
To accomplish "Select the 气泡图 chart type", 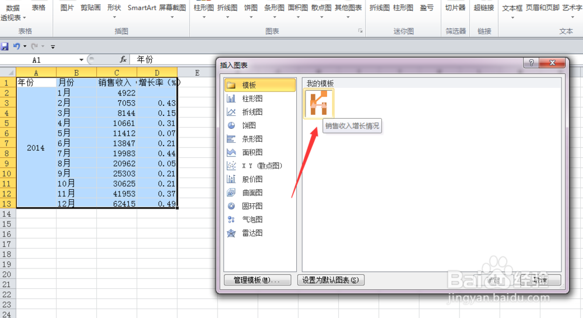I will (260, 219).
